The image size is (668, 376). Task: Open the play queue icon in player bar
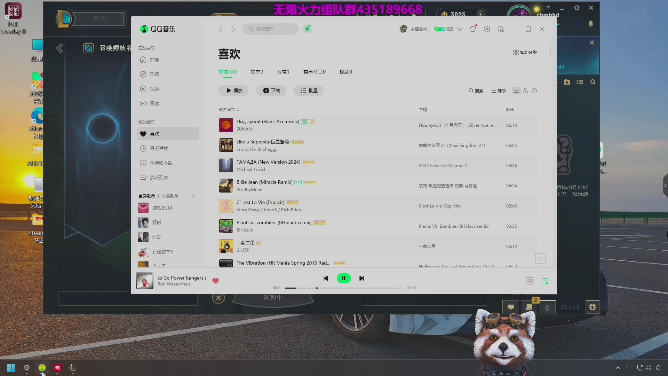pos(545,281)
